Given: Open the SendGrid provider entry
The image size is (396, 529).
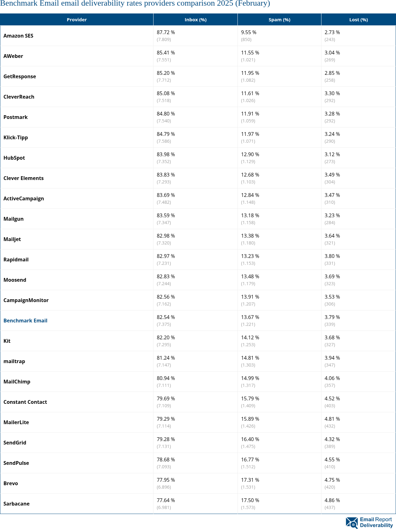Looking at the screenshot, I should [x=15, y=443].
